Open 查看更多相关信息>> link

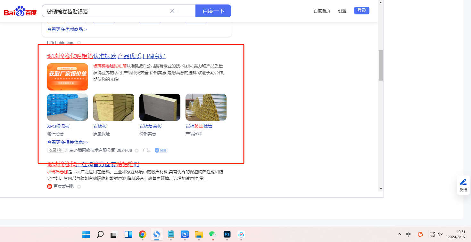[x=68, y=142]
